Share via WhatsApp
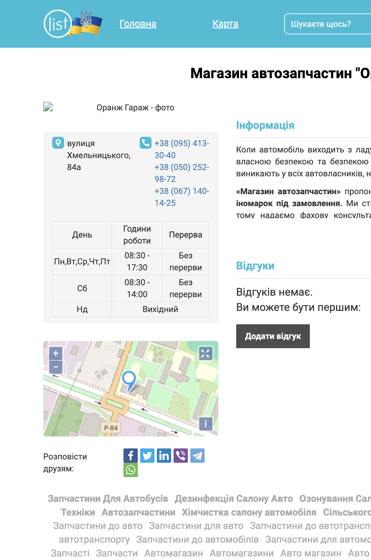Viewport: 371px width, 560px height. coord(131,470)
